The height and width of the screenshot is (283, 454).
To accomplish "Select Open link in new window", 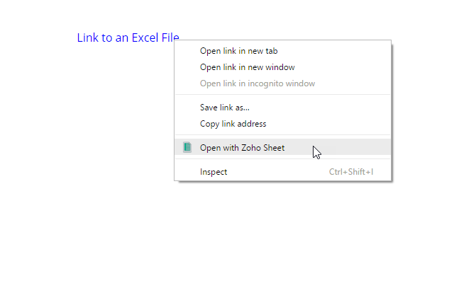I will (x=282, y=67).
